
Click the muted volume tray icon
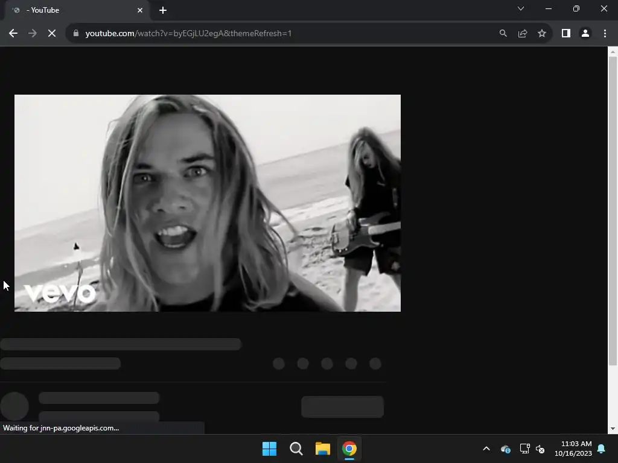click(540, 449)
